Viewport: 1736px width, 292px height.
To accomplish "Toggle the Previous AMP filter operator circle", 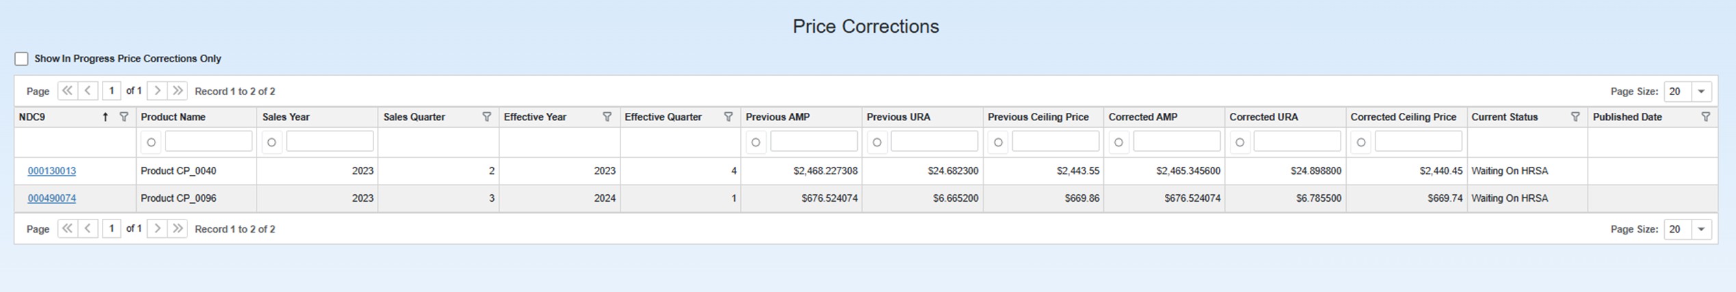I will (x=756, y=142).
